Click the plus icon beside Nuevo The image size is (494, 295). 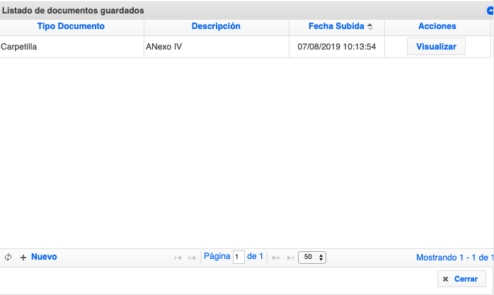pos(23,258)
